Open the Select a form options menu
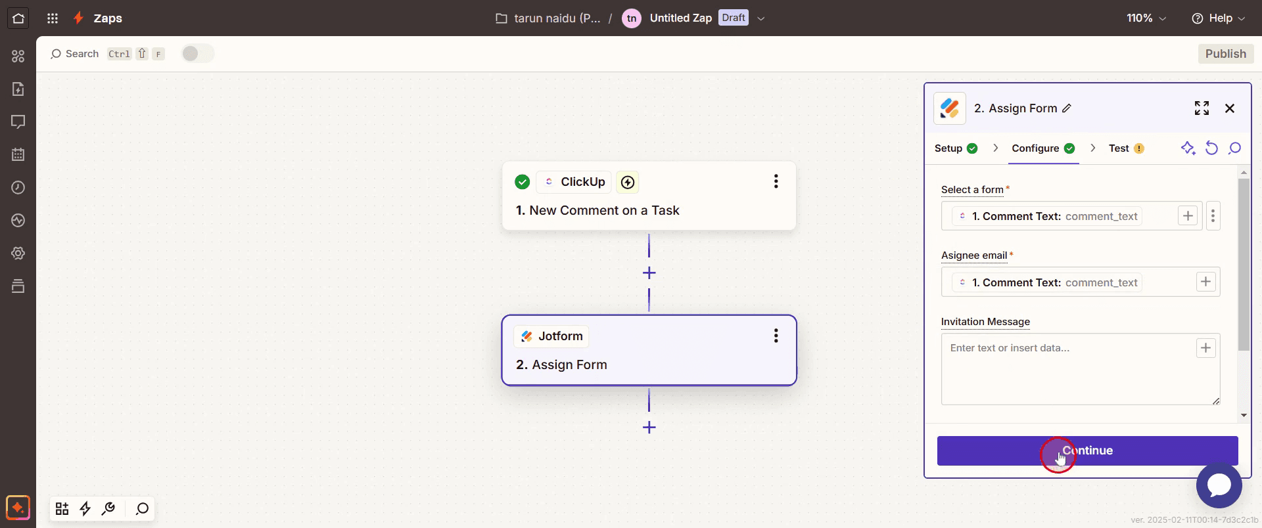1262x528 pixels. coord(1213,216)
